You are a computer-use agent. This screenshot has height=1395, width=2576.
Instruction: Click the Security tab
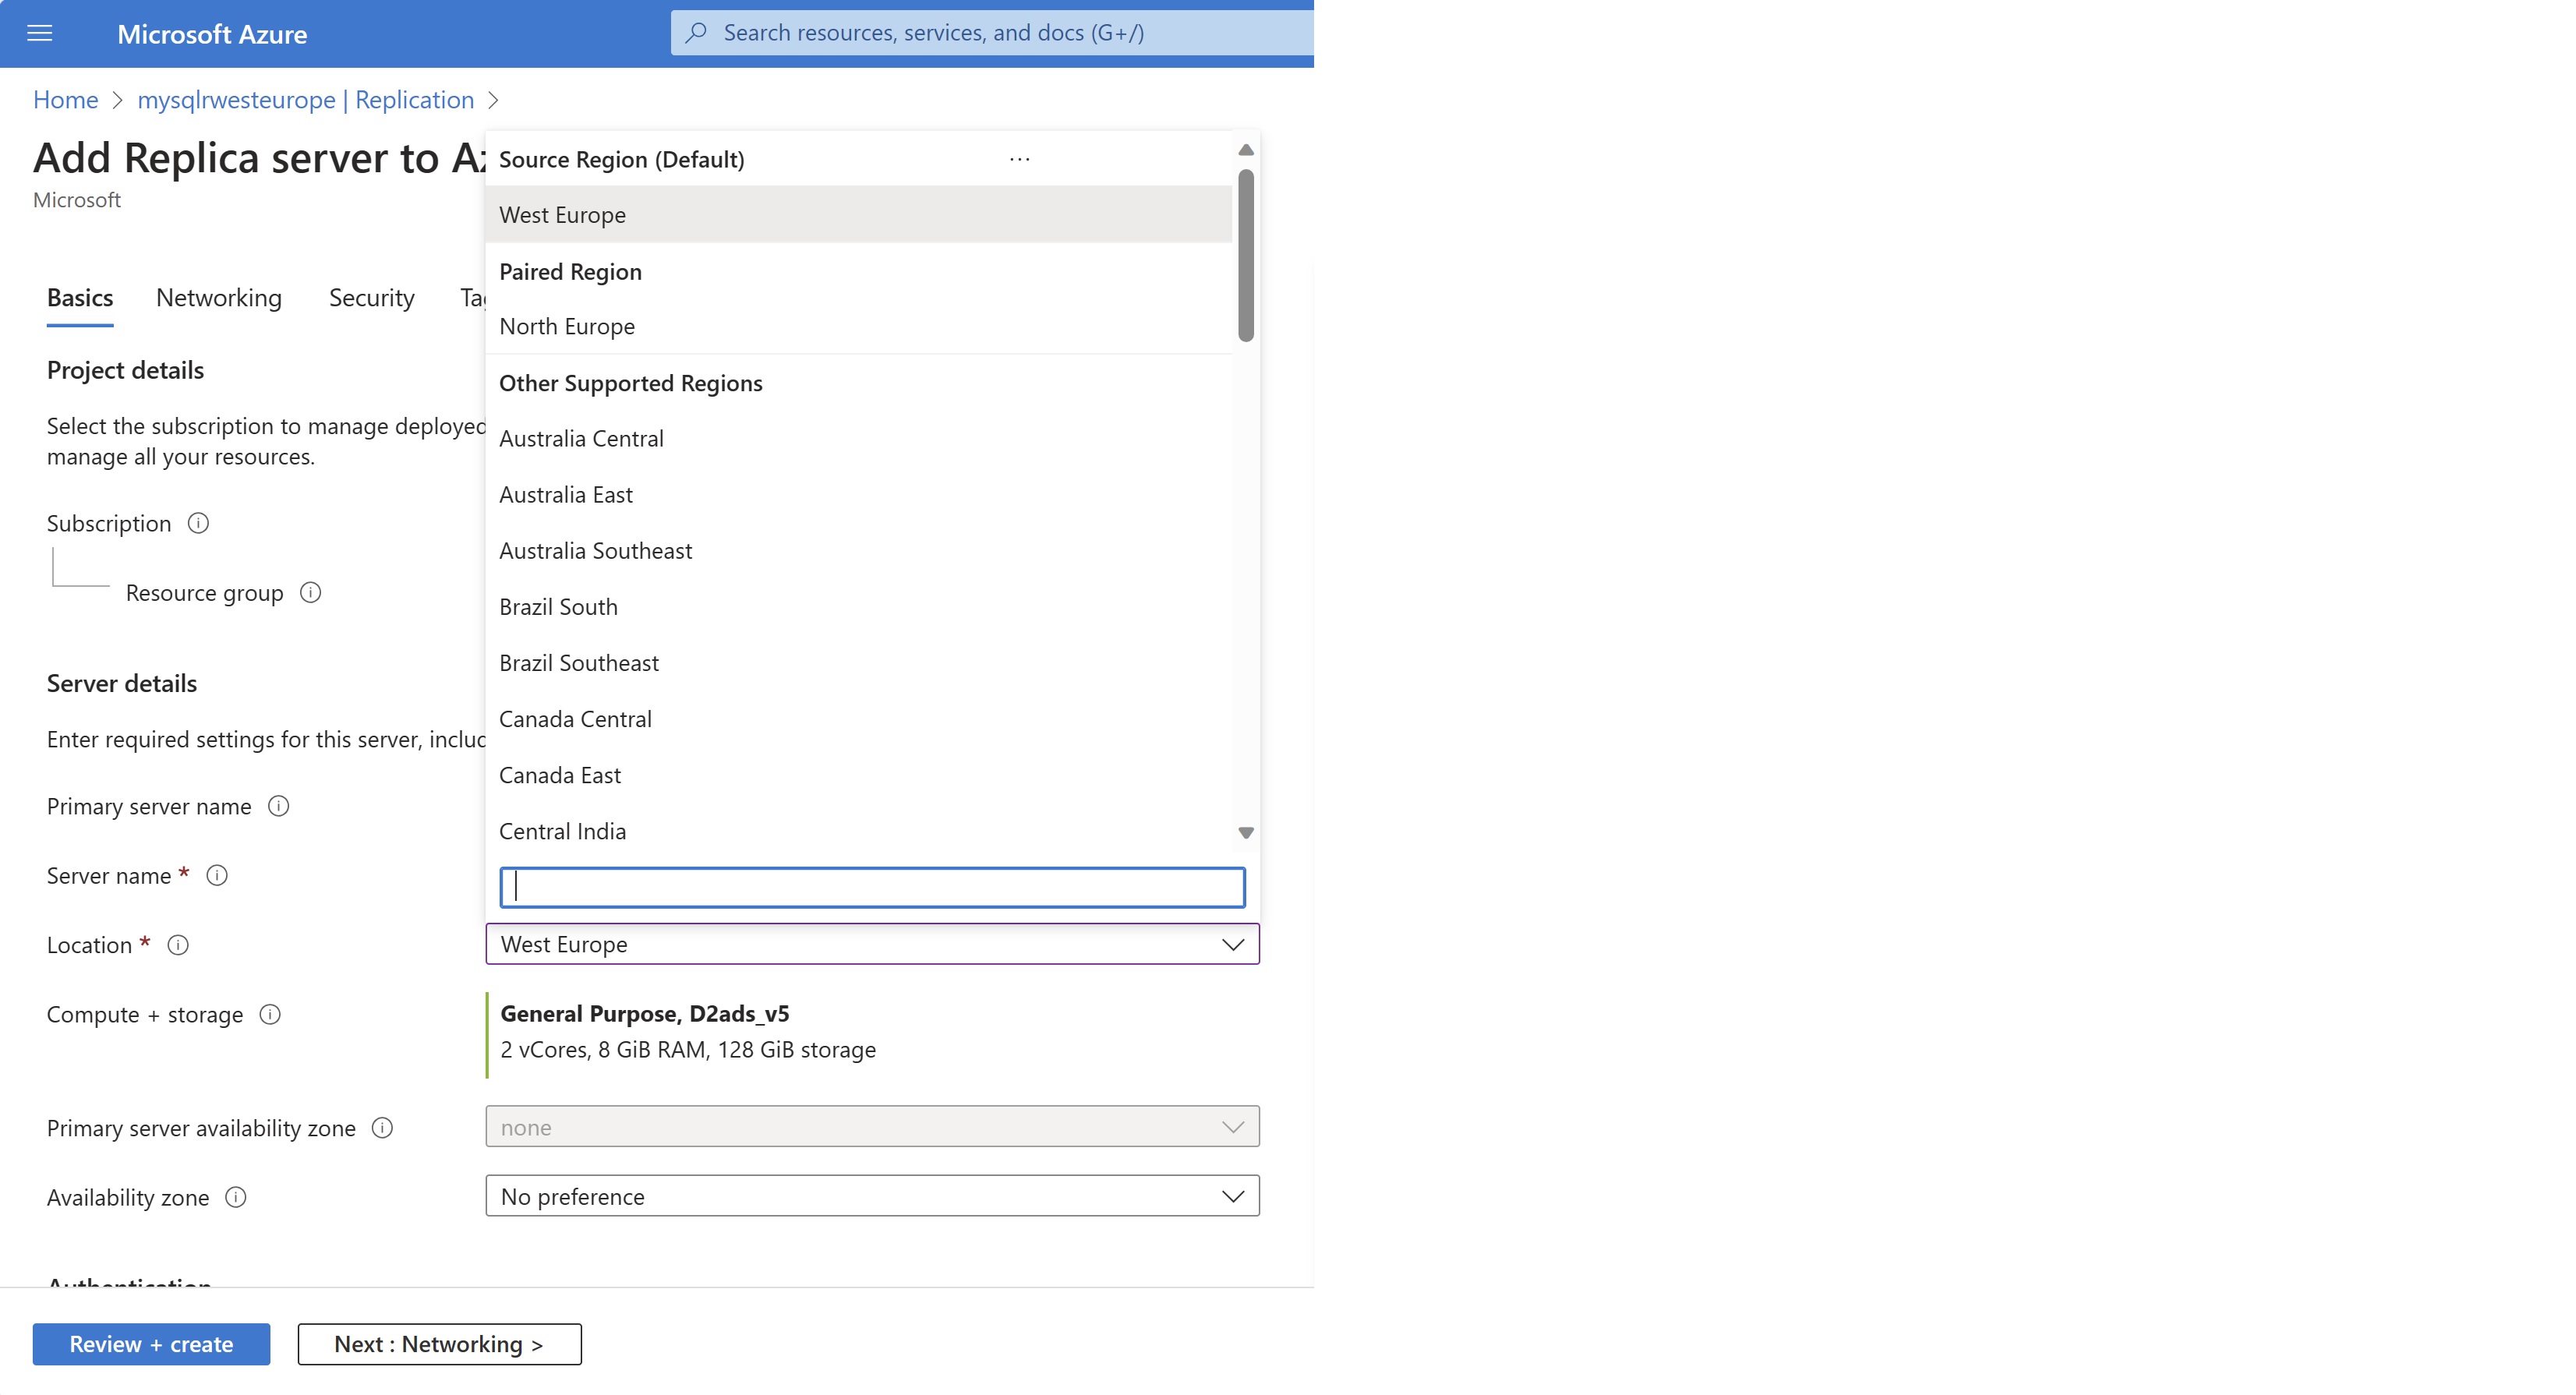369,297
